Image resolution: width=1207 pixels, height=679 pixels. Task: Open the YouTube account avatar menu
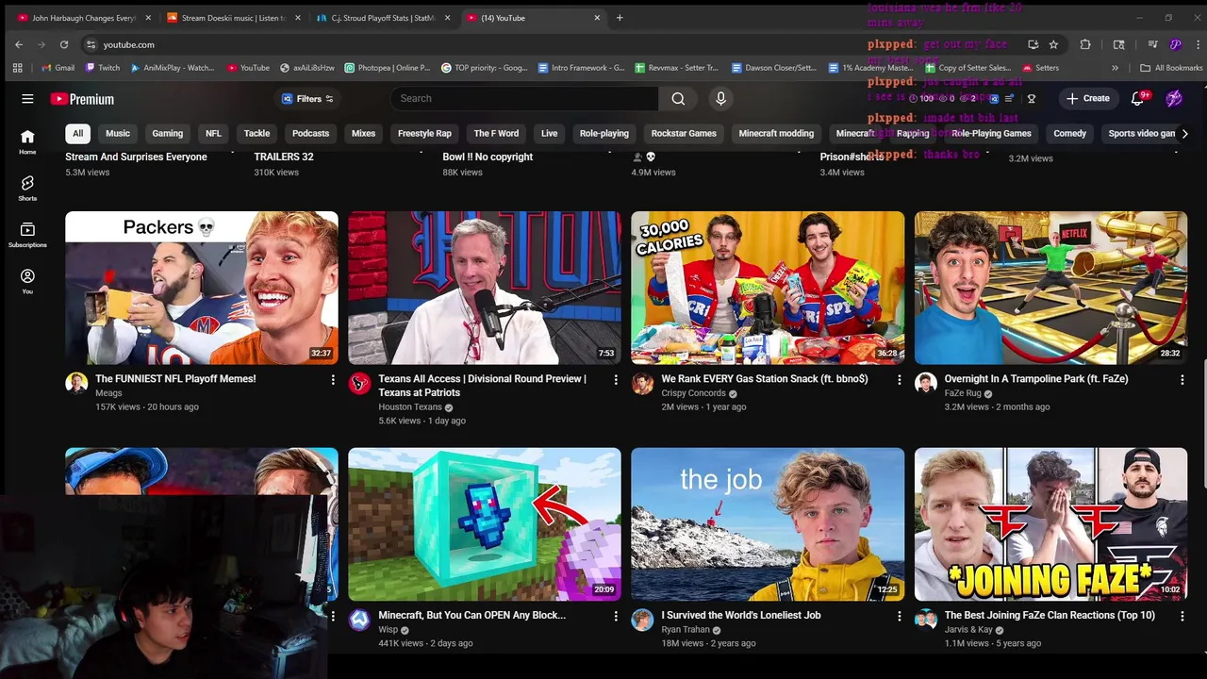pos(1174,98)
